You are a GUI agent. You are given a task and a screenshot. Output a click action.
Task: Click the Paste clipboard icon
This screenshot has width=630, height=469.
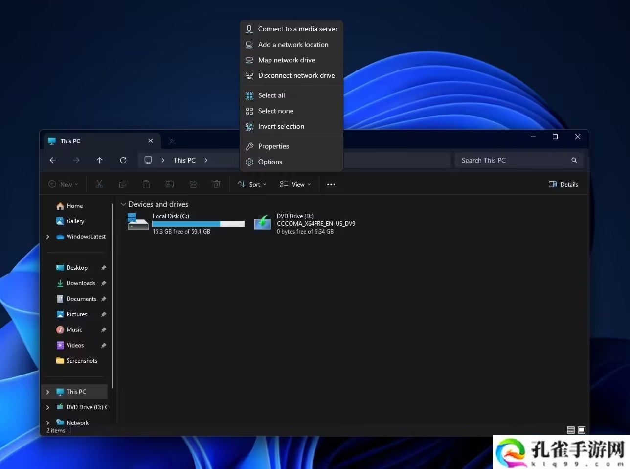[146, 184]
